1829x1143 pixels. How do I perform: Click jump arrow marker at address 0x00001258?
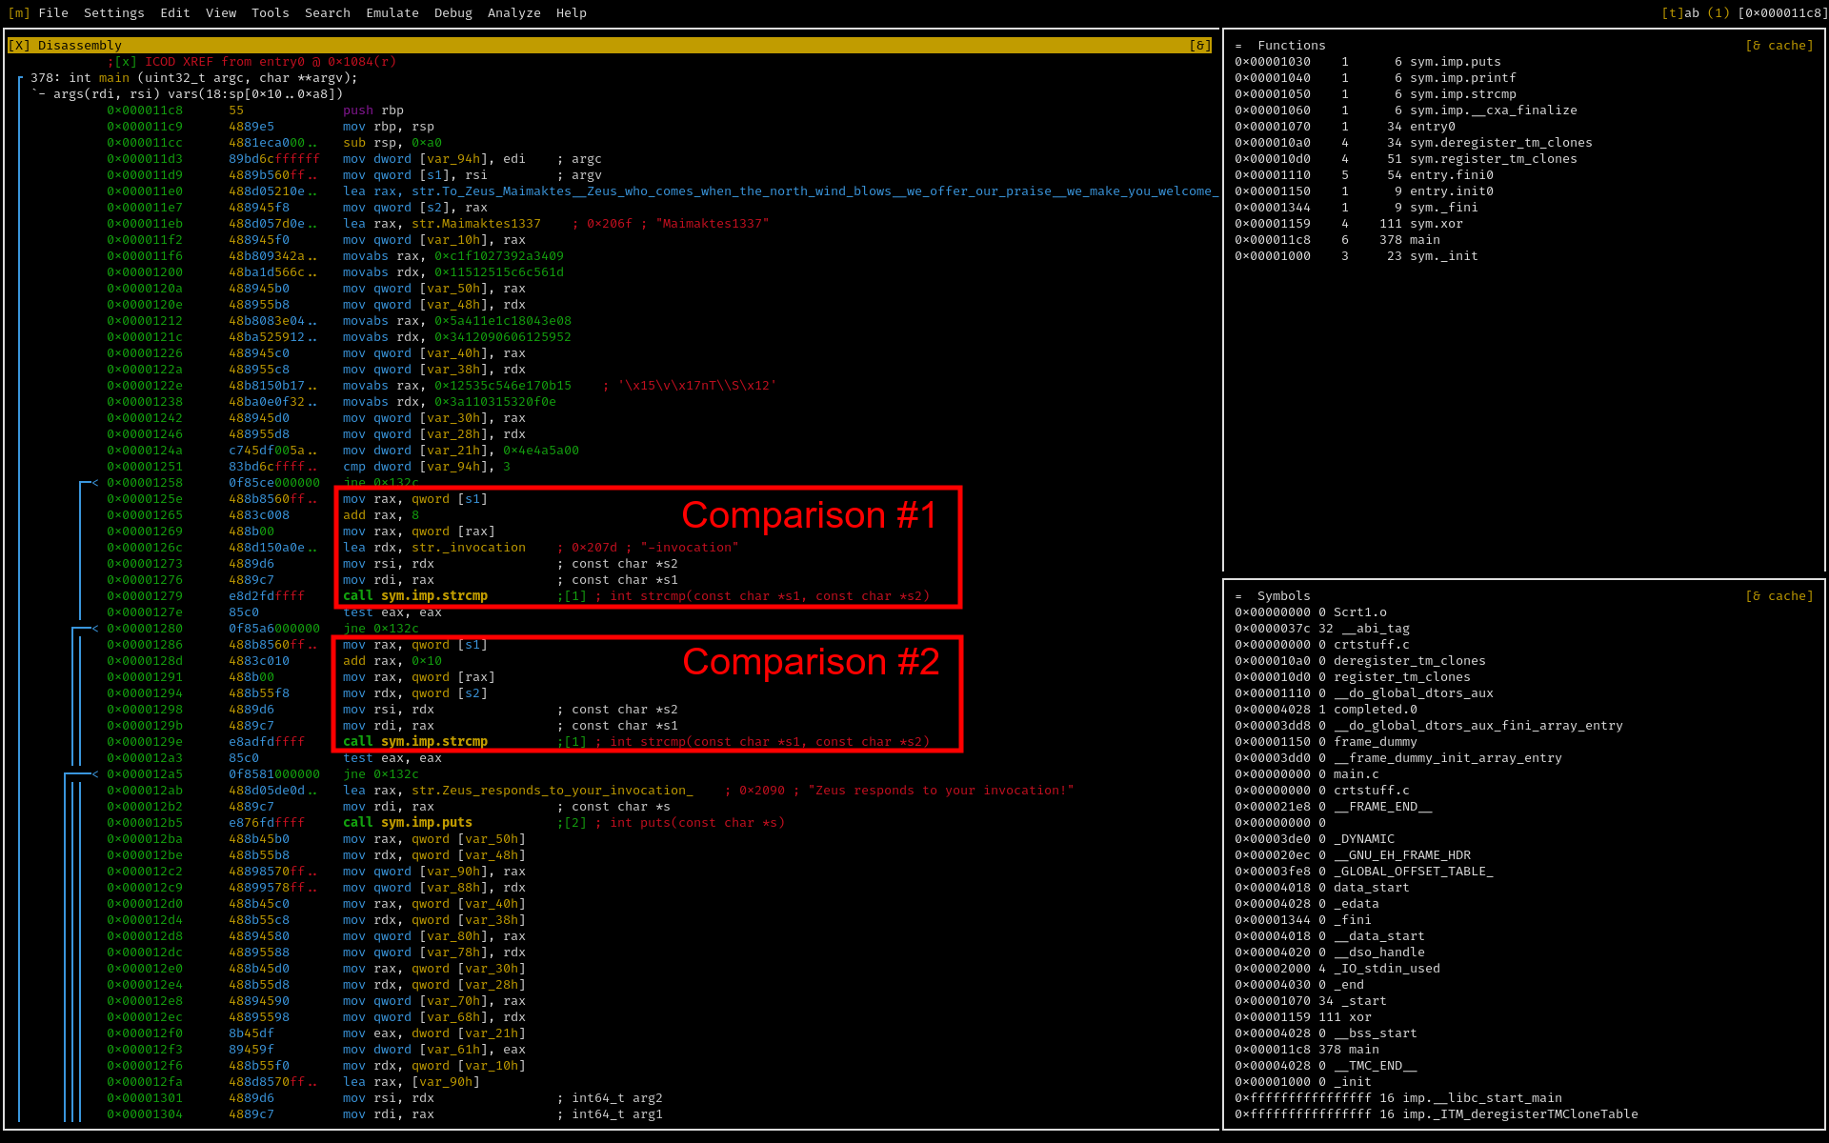[x=94, y=483]
